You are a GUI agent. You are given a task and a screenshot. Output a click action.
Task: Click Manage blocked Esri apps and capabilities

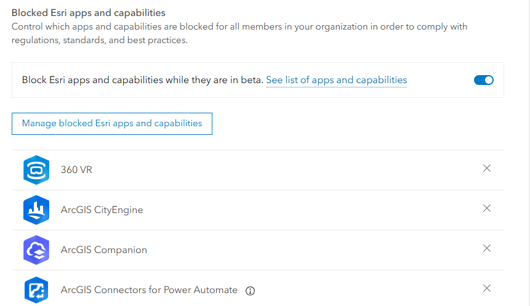pyautogui.click(x=112, y=124)
